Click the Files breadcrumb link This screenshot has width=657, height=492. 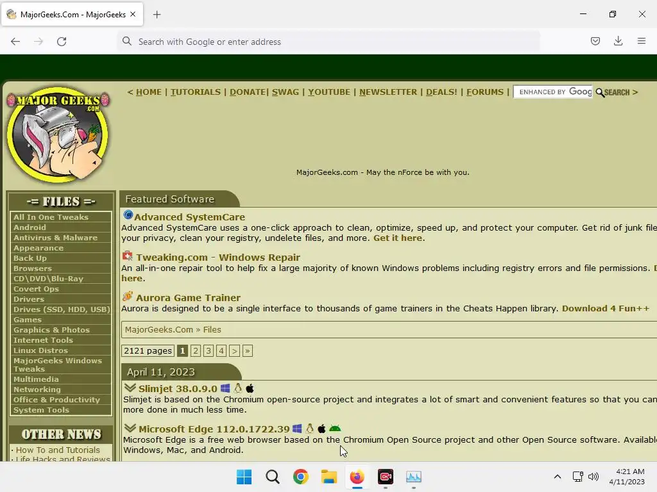pos(212,330)
